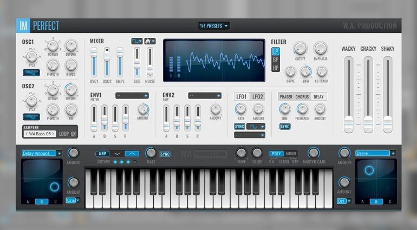Click the OSC2 waveform display icon
Viewport: 417px width, 230px height.
(31, 116)
